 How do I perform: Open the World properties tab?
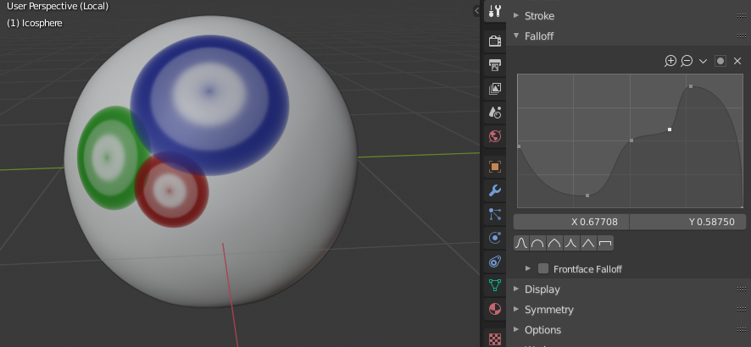click(x=495, y=135)
